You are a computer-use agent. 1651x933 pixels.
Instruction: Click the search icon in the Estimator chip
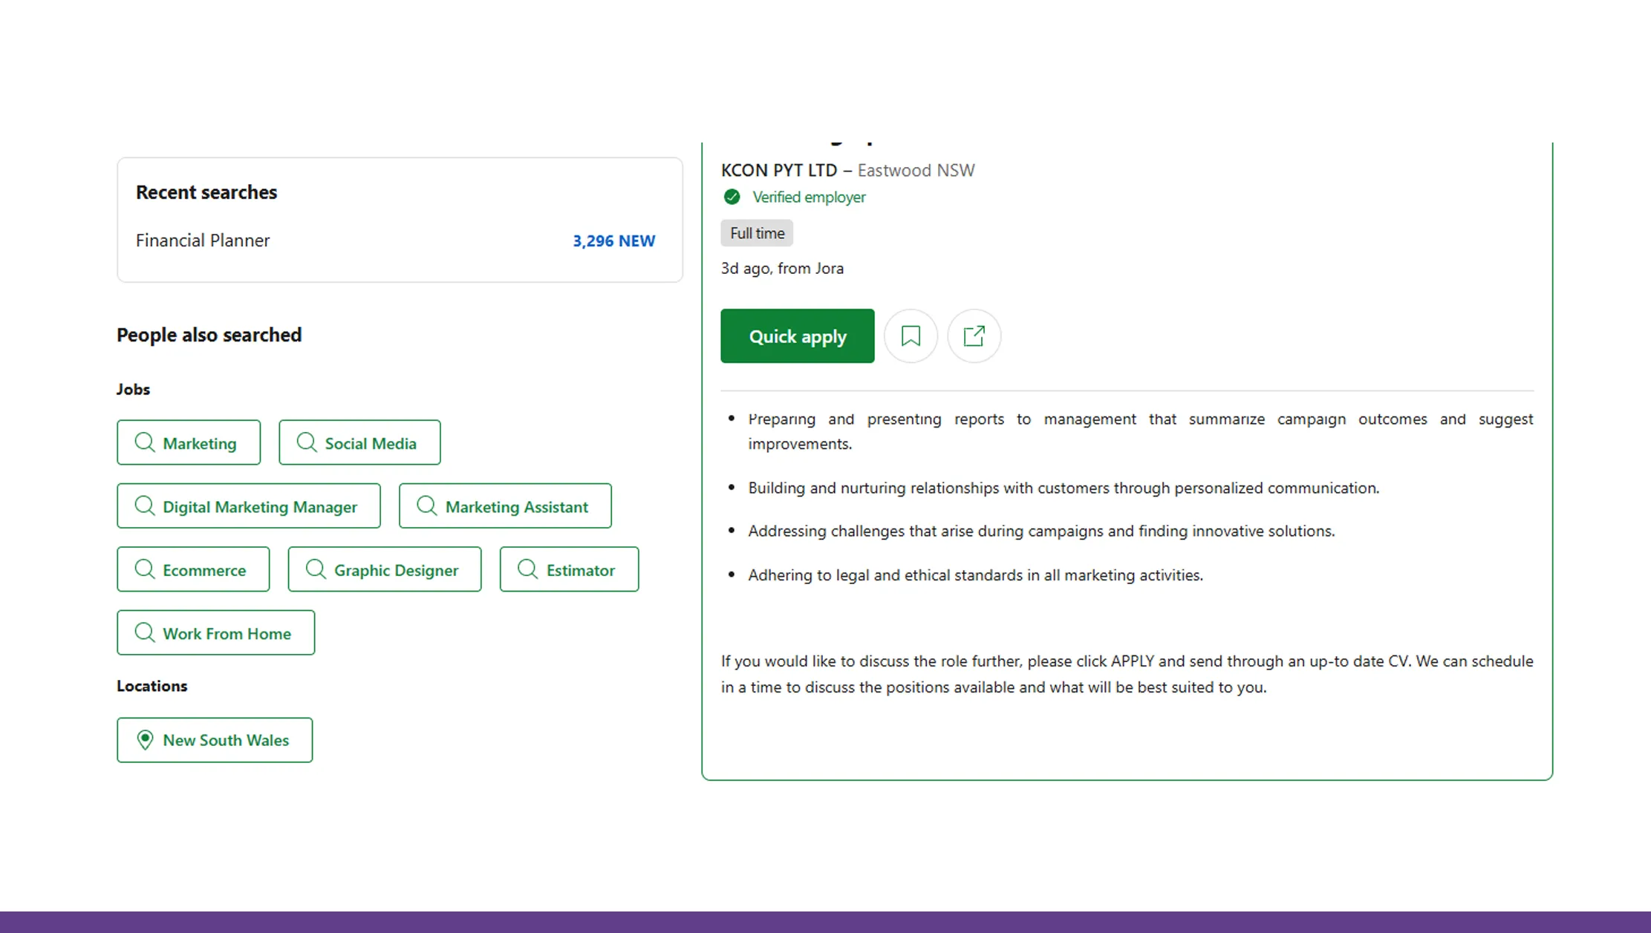coord(527,569)
